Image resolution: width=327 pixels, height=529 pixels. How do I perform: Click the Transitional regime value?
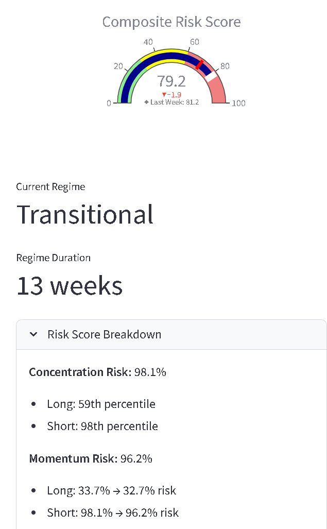[x=85, y=214]
